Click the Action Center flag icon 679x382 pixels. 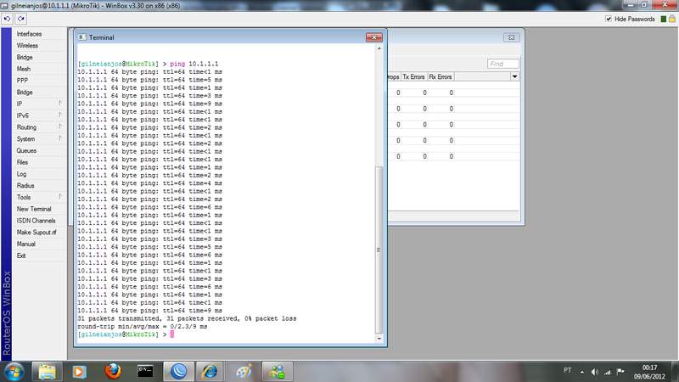(620, 371)
